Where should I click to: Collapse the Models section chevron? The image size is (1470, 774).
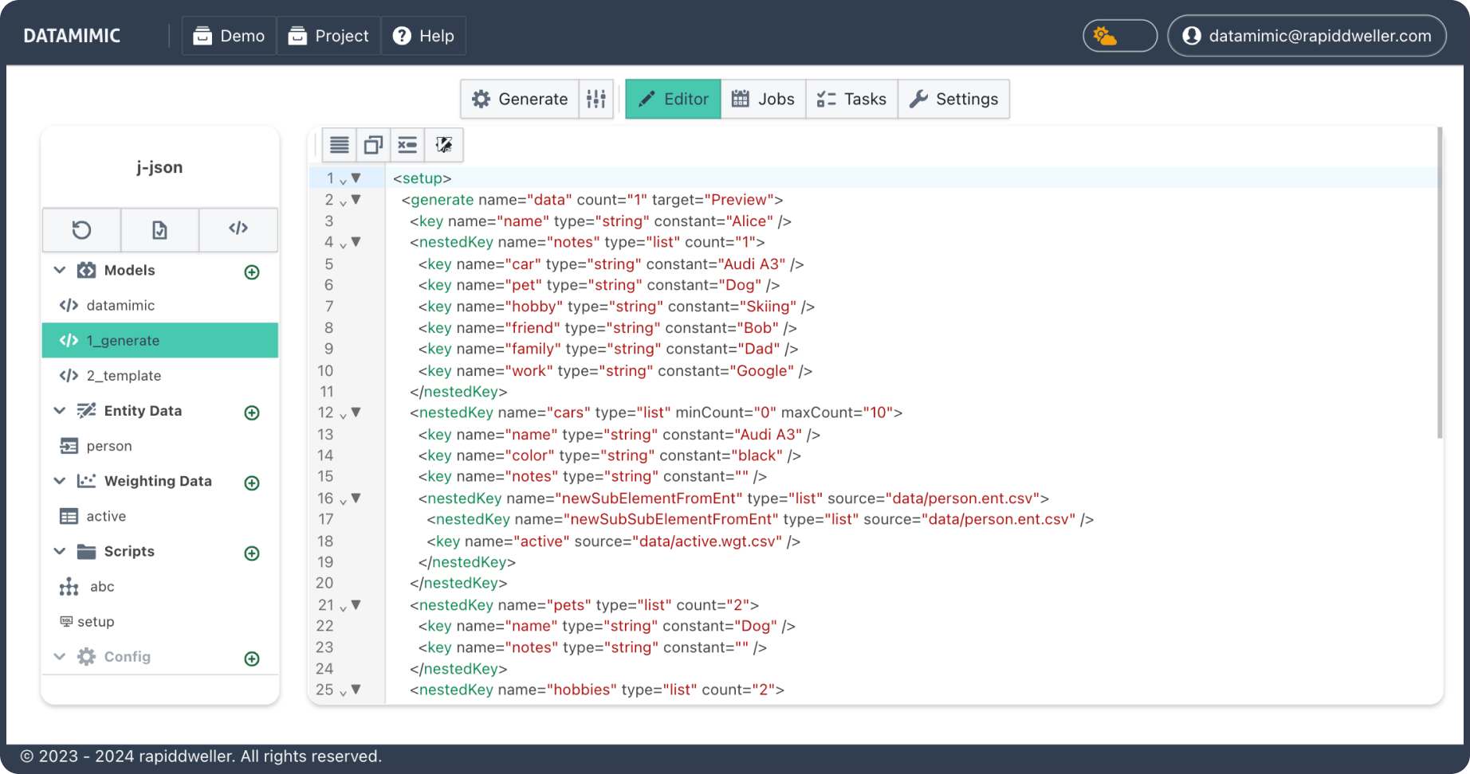[59, 270]
